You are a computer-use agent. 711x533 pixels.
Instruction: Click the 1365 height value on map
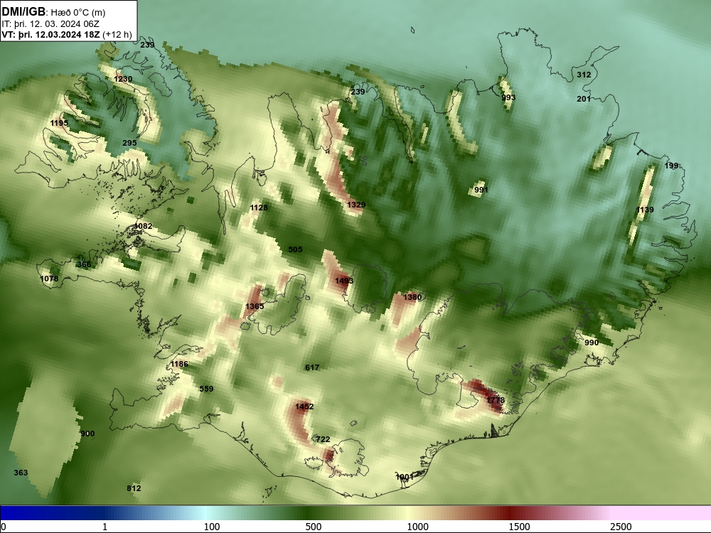click(255, 306)
